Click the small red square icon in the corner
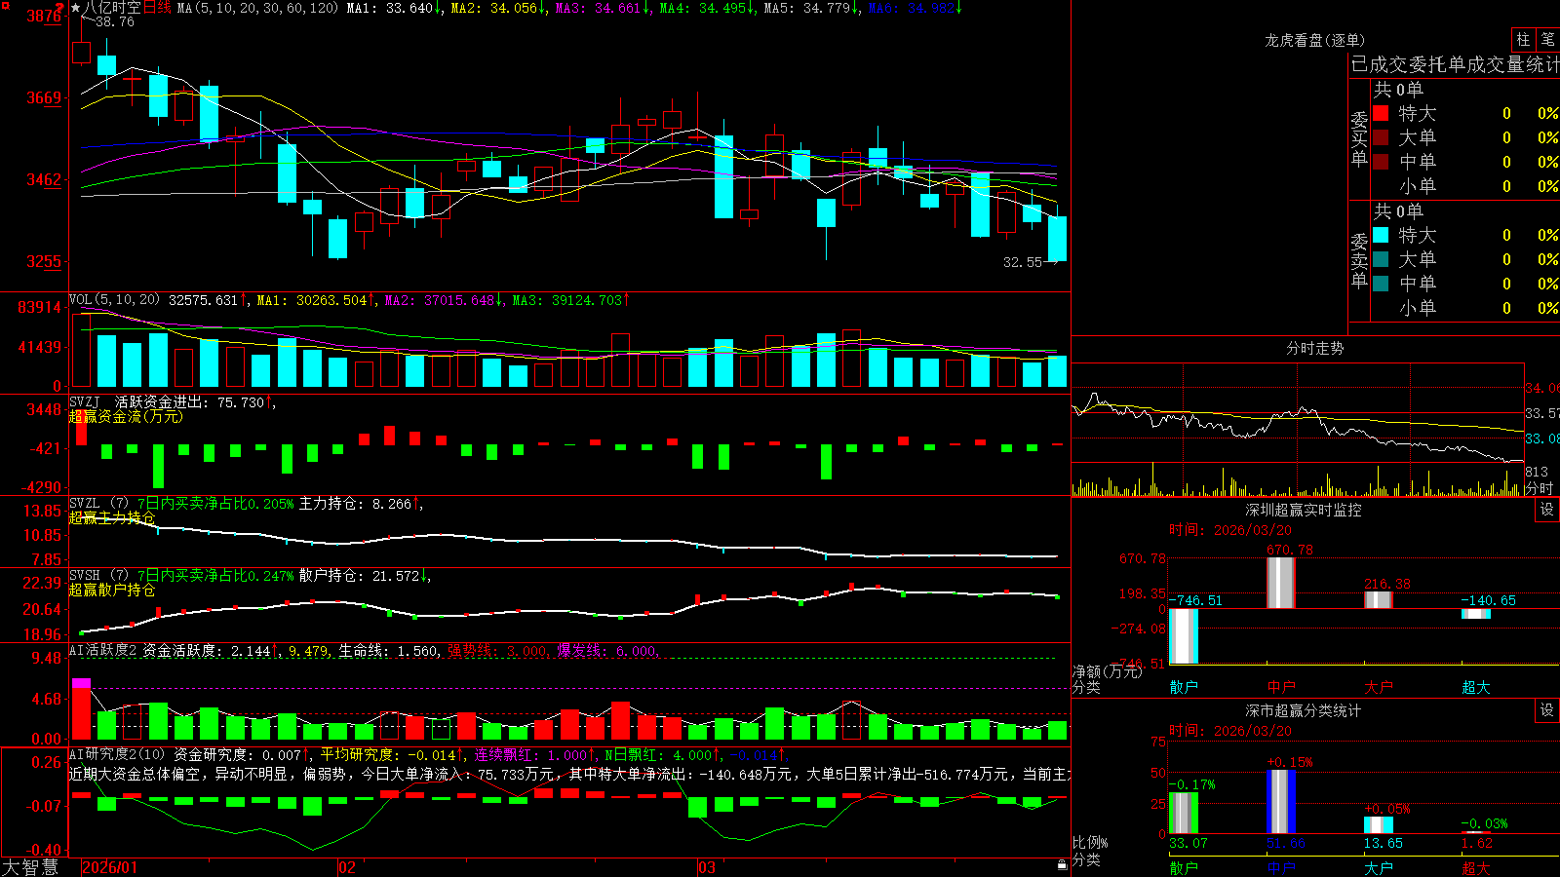 tap(5, 5)
